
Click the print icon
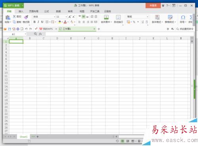point(18,29)
